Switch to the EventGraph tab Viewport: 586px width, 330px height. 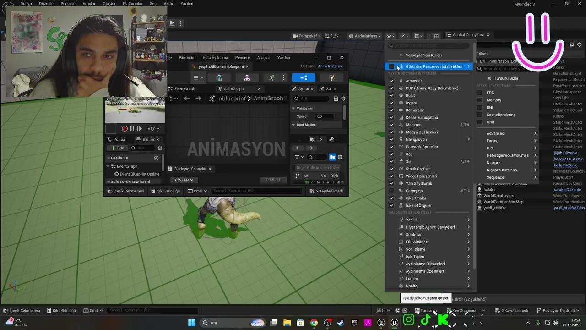point(184,88)
